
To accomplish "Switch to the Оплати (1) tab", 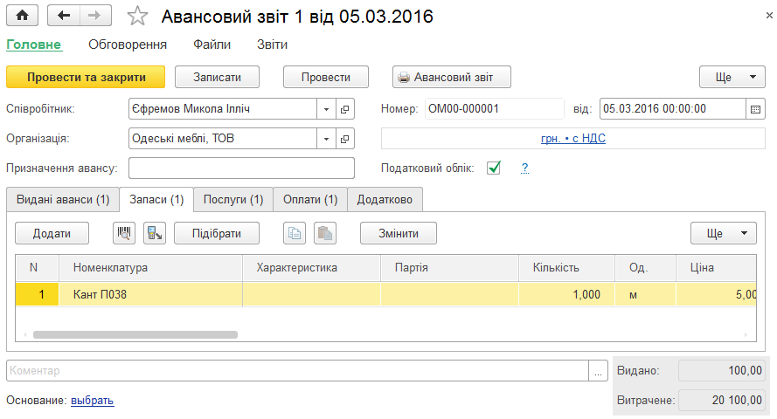I will point(310,199).
